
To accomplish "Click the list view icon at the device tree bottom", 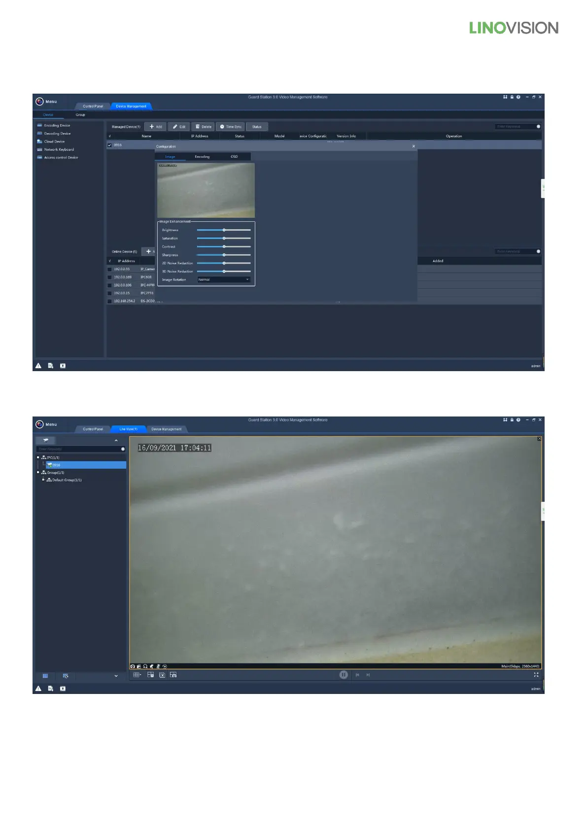I will [x=45, y=676].
